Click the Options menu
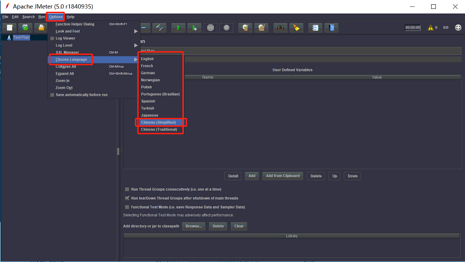This screenshot has width=465, height=262. coord(56,17)
